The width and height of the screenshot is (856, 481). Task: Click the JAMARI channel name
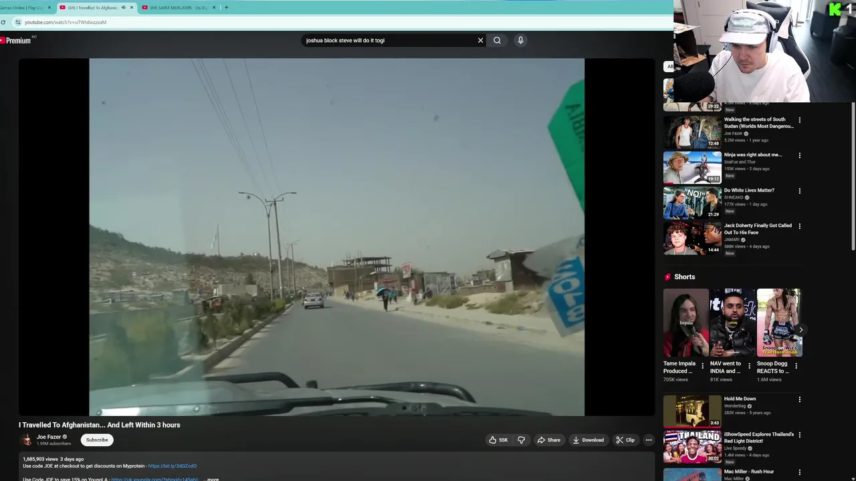tap(732, 239)
